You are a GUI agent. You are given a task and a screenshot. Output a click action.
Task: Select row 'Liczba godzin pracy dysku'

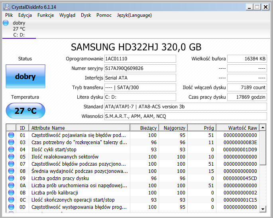133,178
